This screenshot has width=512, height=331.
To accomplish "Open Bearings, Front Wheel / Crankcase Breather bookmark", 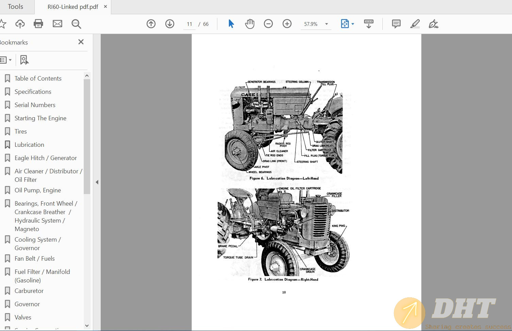I will [x=46, y=216].
